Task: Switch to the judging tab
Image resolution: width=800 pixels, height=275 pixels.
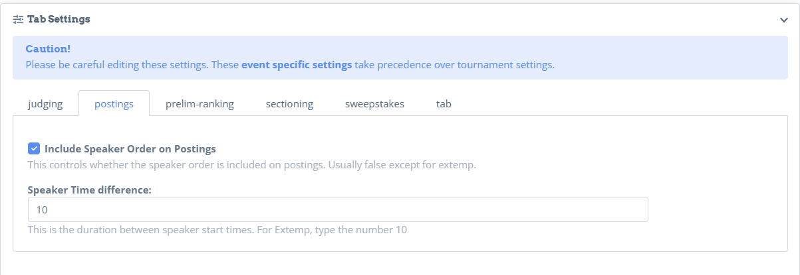Action: (45, 104)
